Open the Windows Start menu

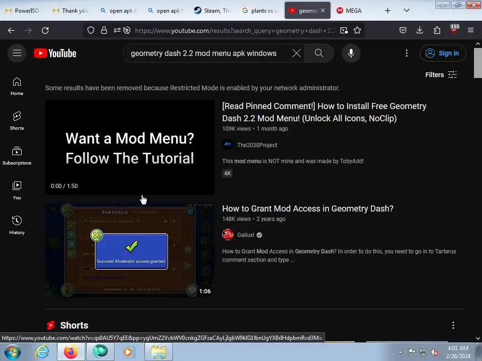pyautogui.click(x=13, y=352)
